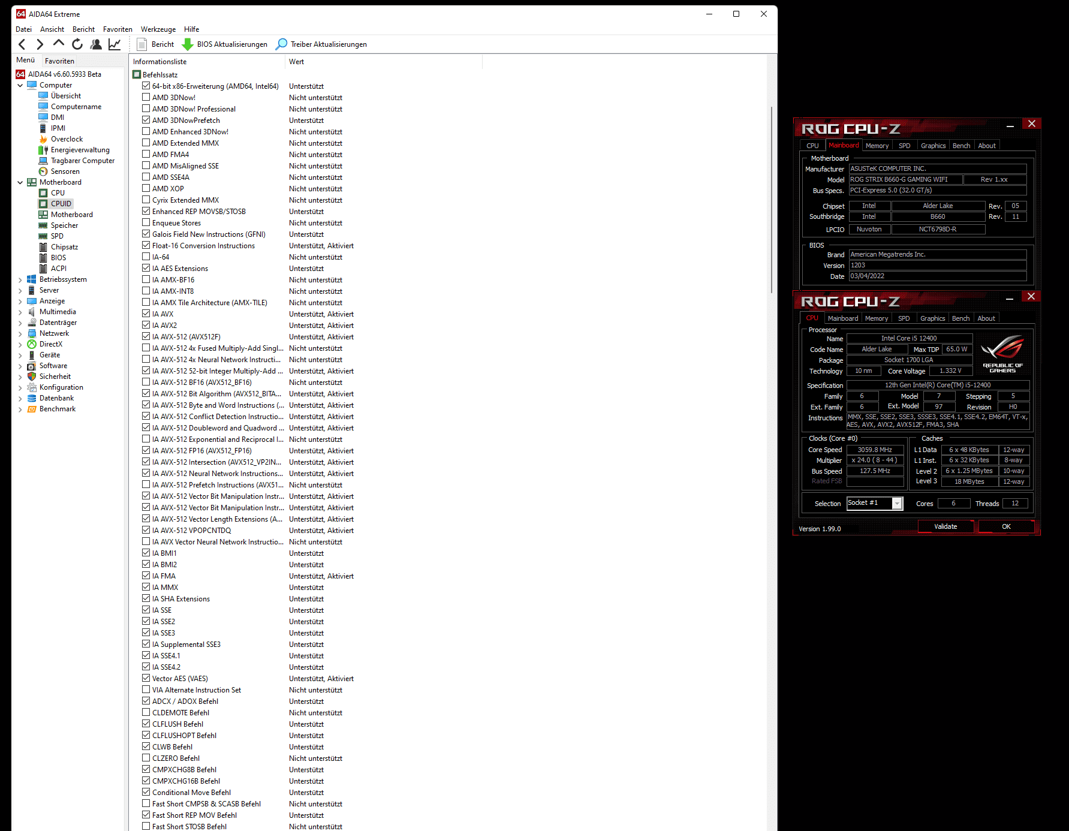The width and height of the screenshot is (1069, 831).
Task: Toggle IA-64 checkbox
Action: [146, 257]
